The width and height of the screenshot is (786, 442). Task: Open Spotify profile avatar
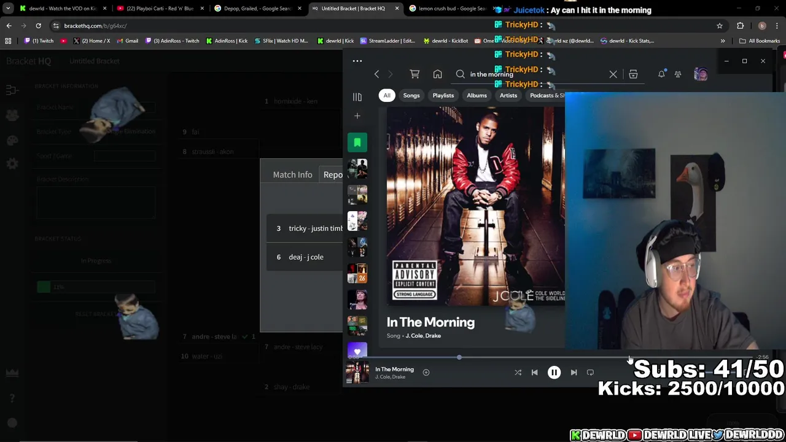pyautogui.click(x=701, y=74)
